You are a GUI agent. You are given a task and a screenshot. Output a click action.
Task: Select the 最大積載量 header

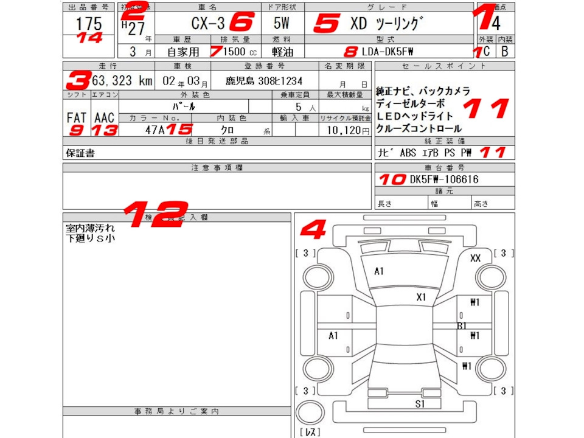click(345, 95)
